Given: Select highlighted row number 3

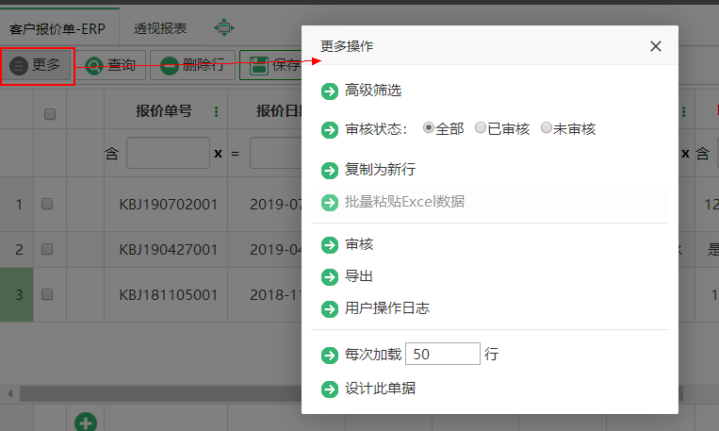Looking at the screenshot, I should click(x=17, y=294).
